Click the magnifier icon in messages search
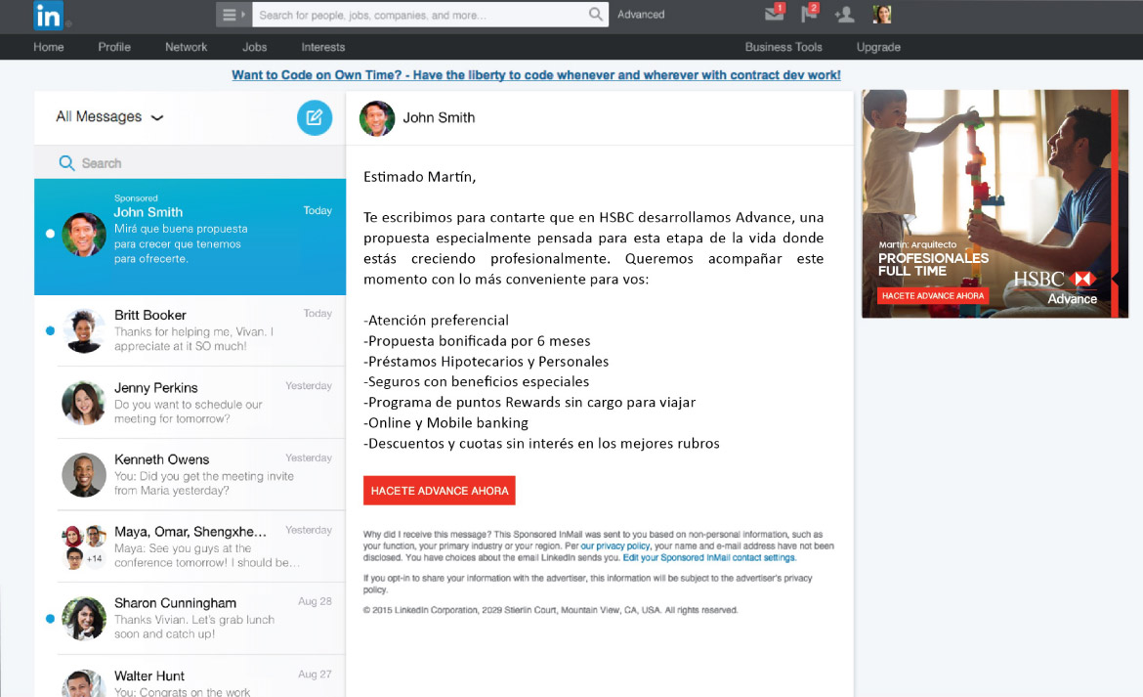 (x=66, y=163)
